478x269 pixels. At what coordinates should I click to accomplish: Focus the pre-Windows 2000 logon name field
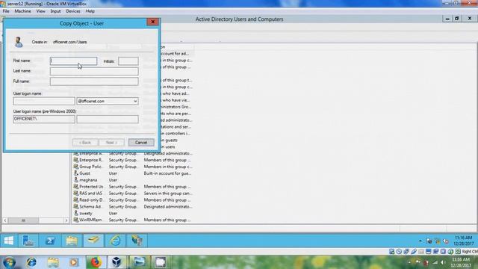[x=108, y=119]
